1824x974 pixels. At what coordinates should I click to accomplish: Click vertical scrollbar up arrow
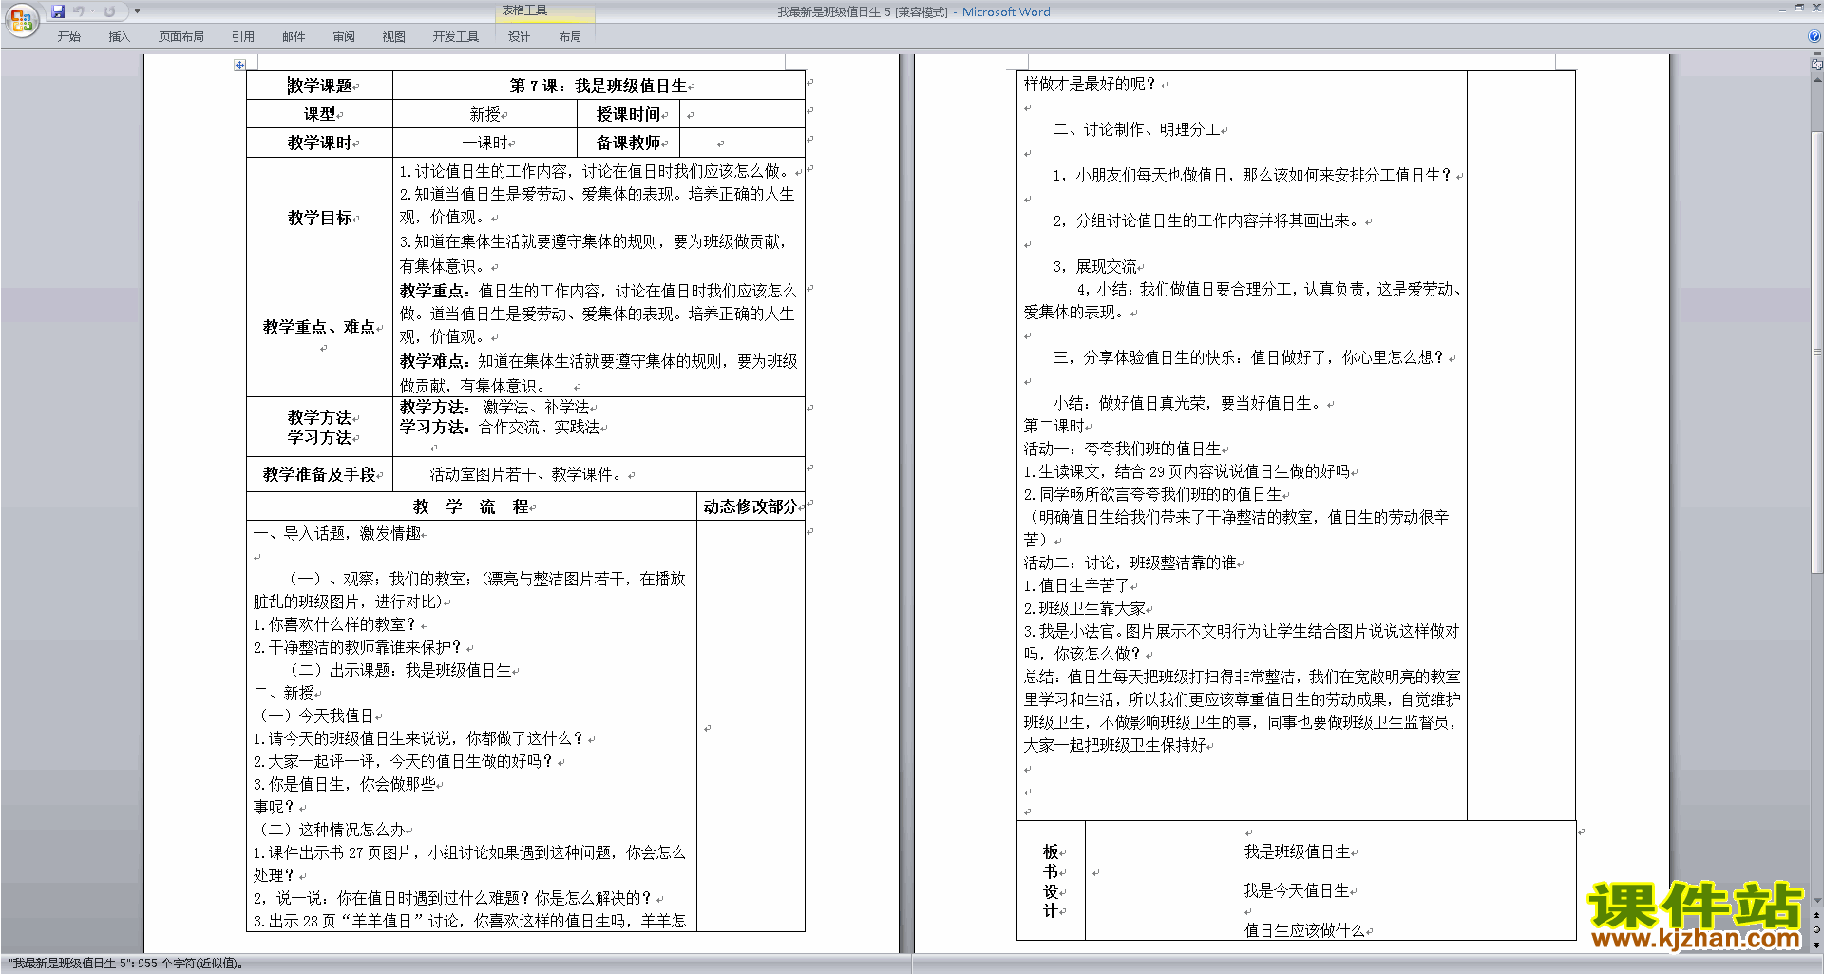pos(1816,79)
